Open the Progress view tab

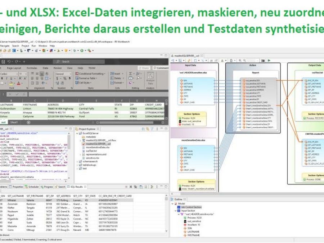[x=47, y=187]
